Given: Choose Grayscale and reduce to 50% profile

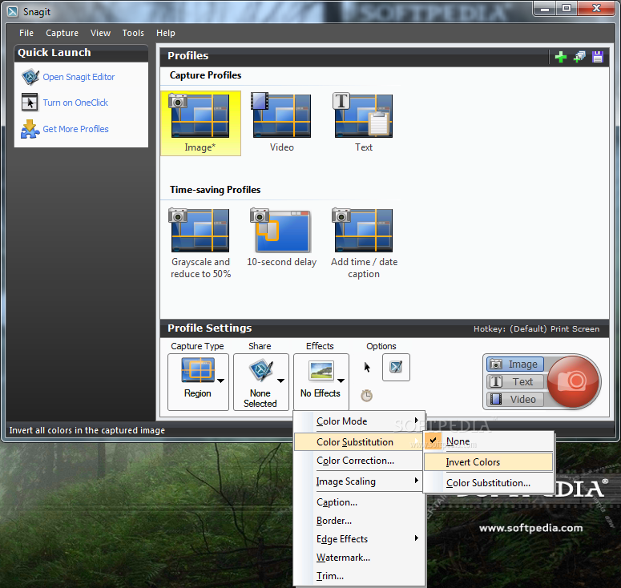Looking at the screenshot, I should 200,244.
